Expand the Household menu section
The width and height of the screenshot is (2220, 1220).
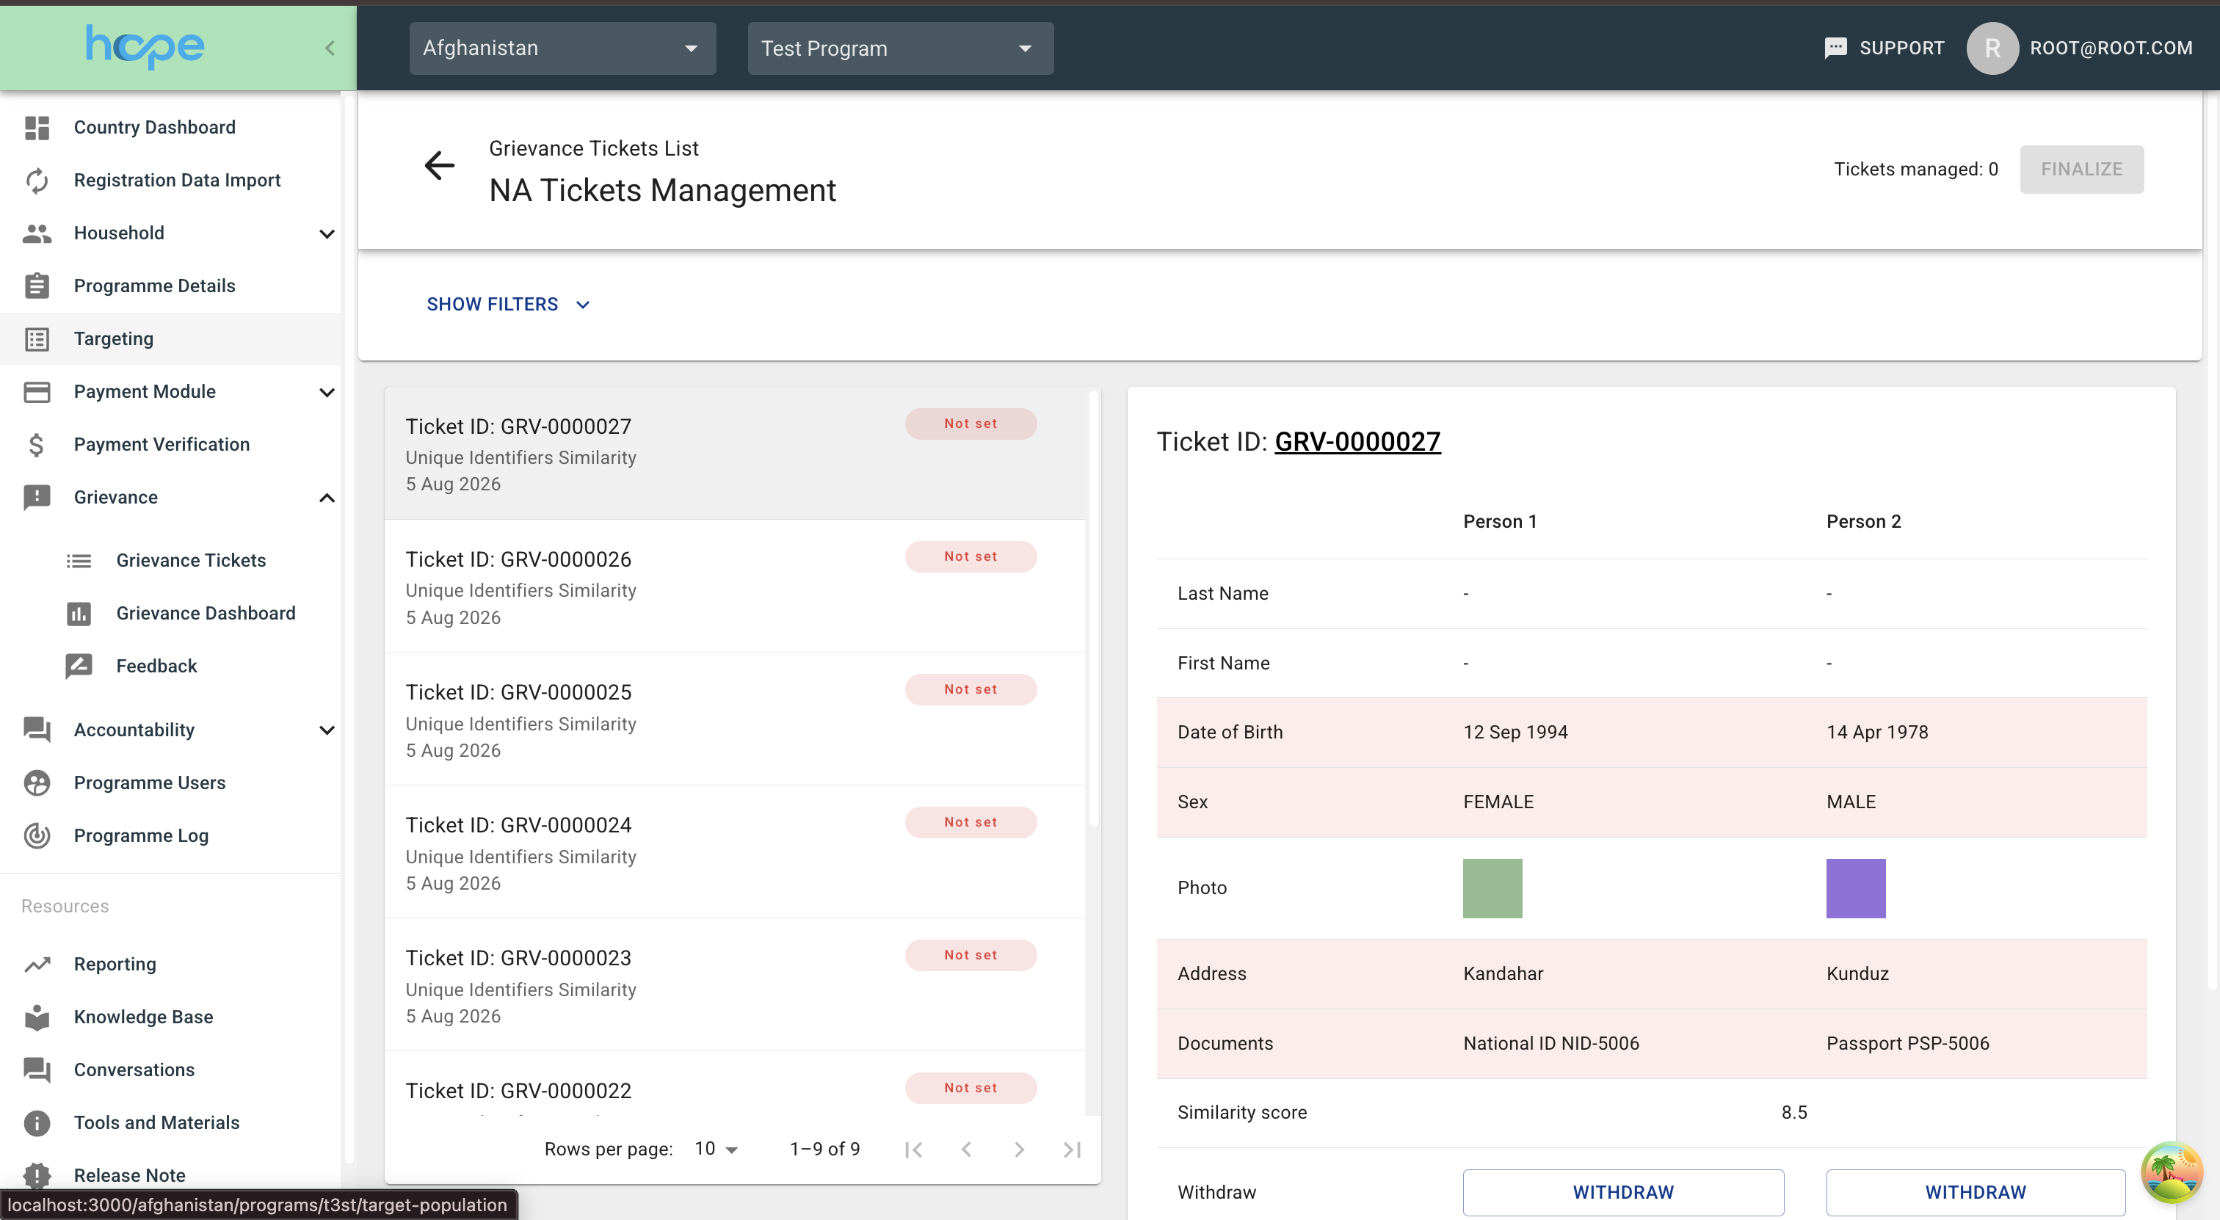pyautogui.click(x=327, y=233)
